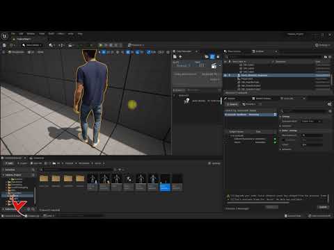The height and width of the screenshot is (250, 334).
Task: Open the Edit menu
Action: coord(21,34)
